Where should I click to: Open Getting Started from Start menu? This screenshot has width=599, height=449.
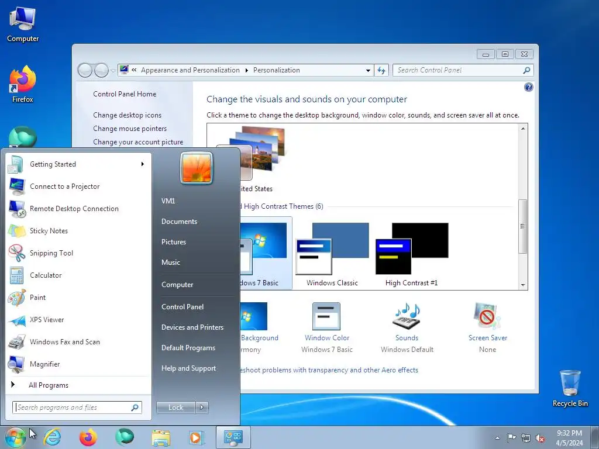coord(78,164)
